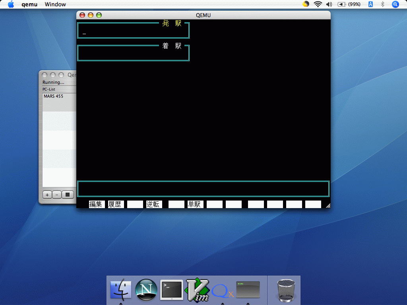The image size is (407, 305).
Task: Select the 逆転 function key
Action: click(154, 205)
